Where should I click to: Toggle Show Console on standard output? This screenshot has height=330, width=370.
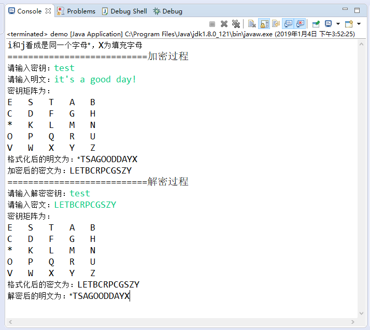288,24
